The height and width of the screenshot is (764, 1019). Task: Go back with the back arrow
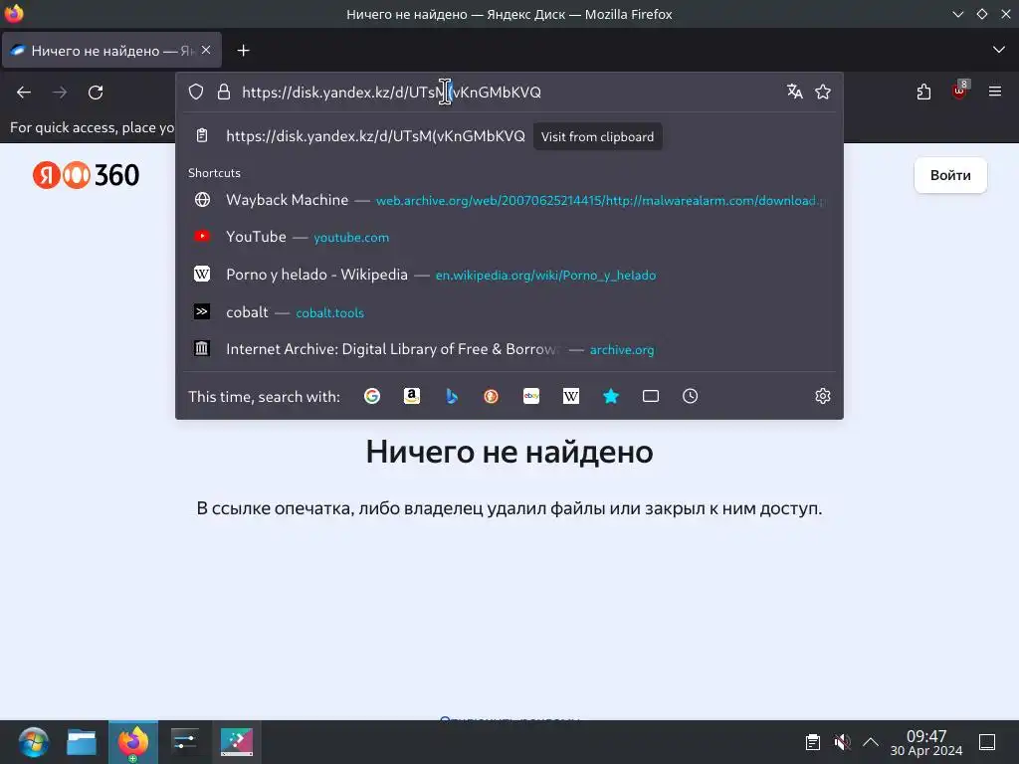click(x=24, y=93)
